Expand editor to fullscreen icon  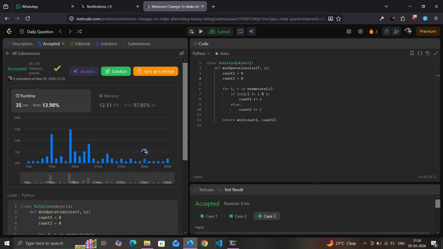point(436,53)
